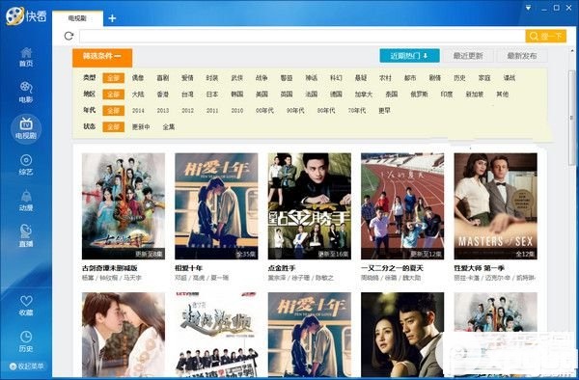Open 收藏 favorites heart icon
Image resolution: width=579 pixels, height=380 pixels.
(x=26, y=306)
